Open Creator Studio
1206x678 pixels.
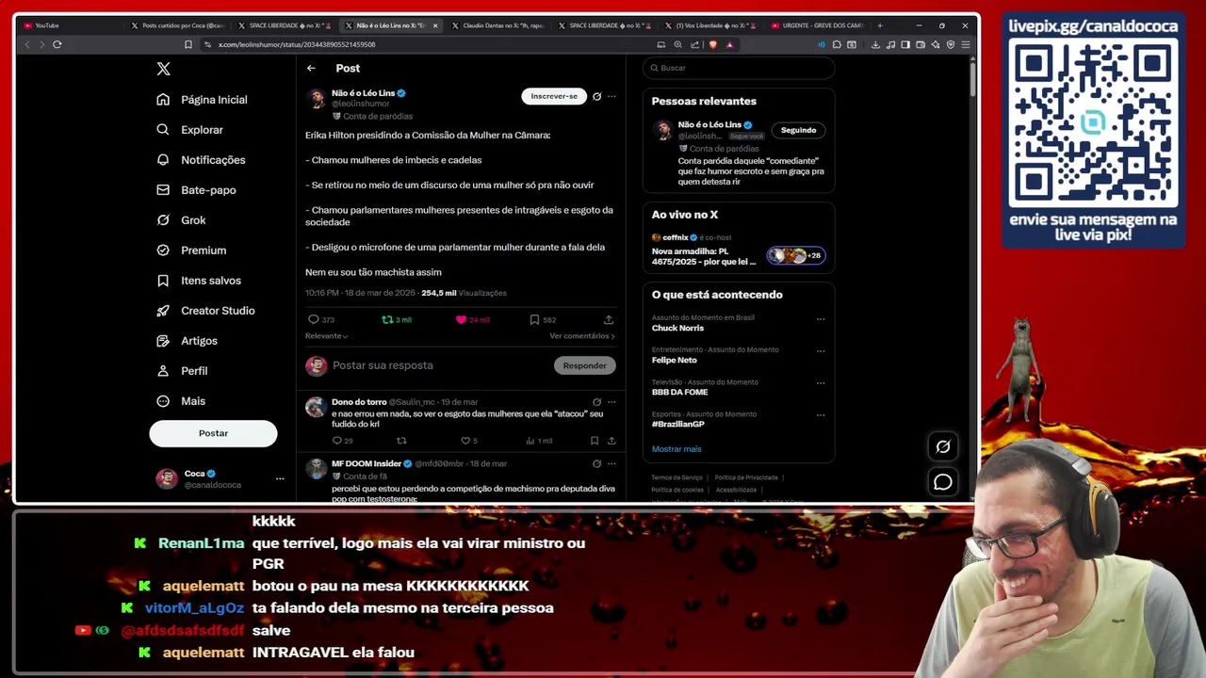click(x=205, y=311)
